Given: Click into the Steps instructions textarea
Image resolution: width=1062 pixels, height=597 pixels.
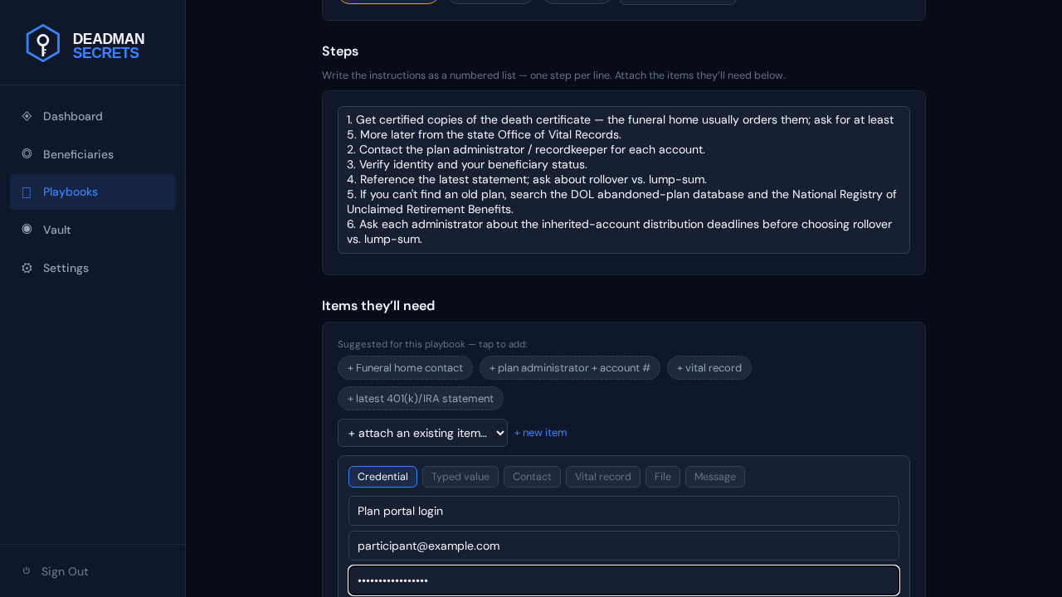Looking at the screenshot, I should click(x=624, y=180).
